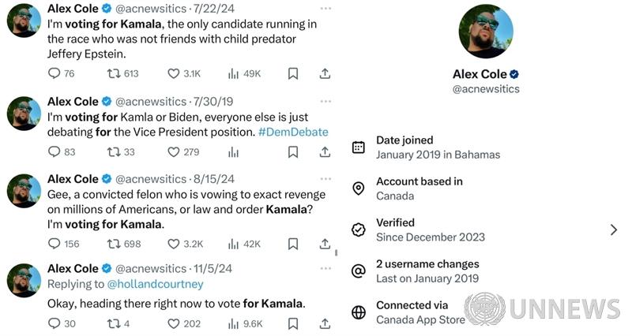Like the tweet with 3.1K likes
The width and height of the screenshot is (632, 336).
(174, 73)
